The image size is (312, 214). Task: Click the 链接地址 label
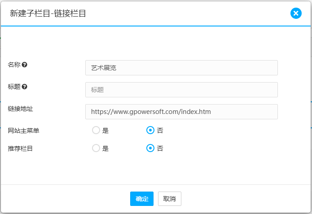click(20, 109)
